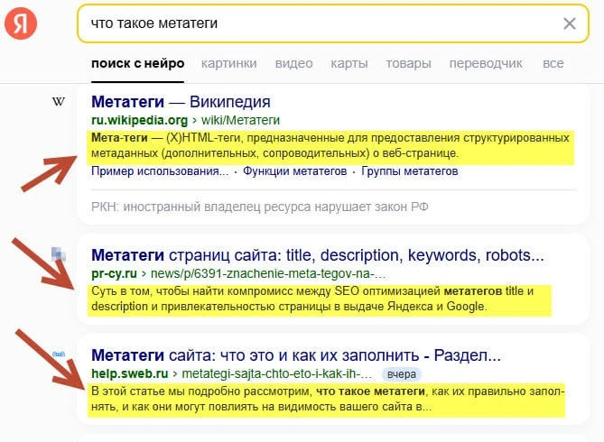Screen dimensions: 604x442
Task: Select the snippet beginning 'В этой статье мы подробно'
Action: (328, 400)
